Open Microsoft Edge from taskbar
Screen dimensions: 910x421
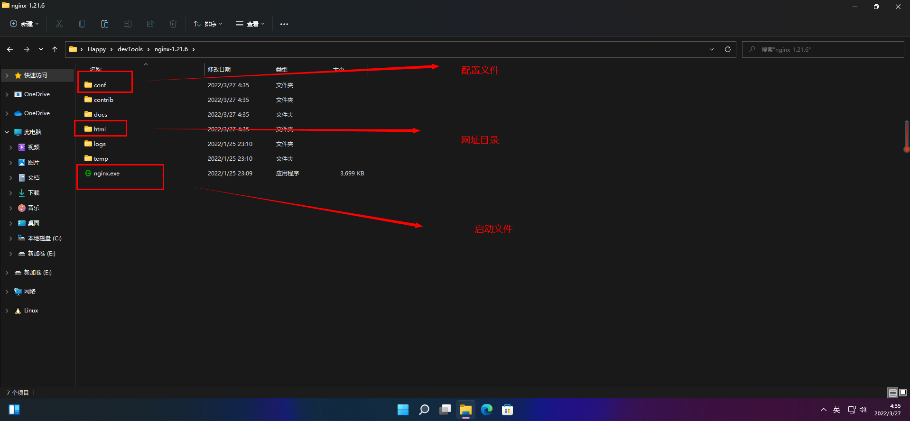487,410
